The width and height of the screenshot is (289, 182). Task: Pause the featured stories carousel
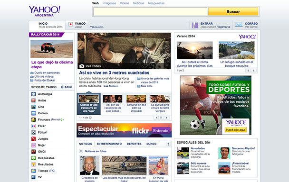(162, 118)
